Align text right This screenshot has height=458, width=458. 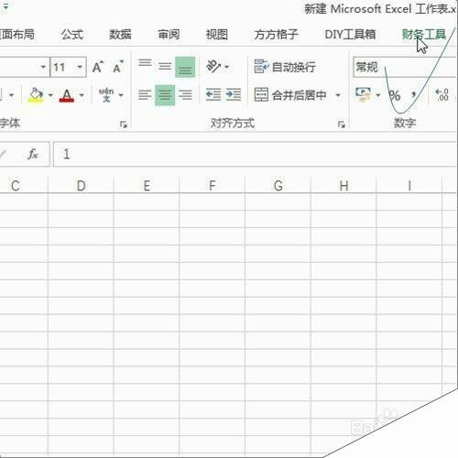[185, 95]
